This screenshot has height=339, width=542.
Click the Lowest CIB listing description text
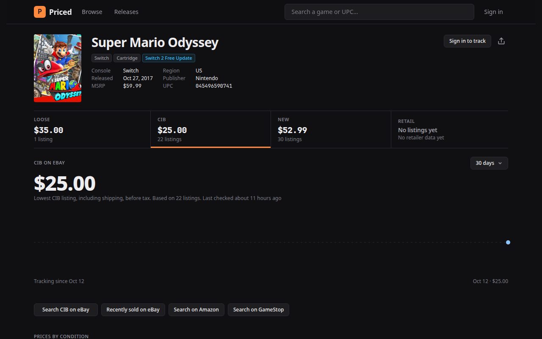pos(158,198)
